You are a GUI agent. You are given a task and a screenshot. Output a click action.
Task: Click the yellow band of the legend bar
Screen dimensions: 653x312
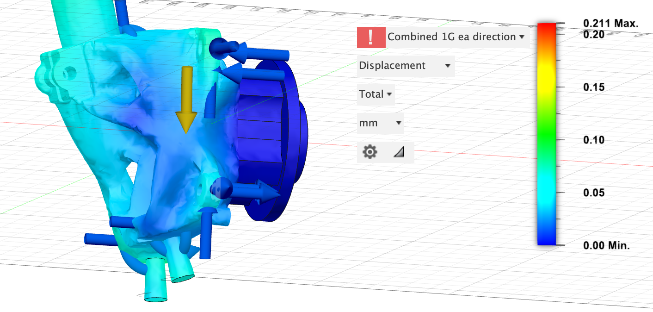coord(546,74)
